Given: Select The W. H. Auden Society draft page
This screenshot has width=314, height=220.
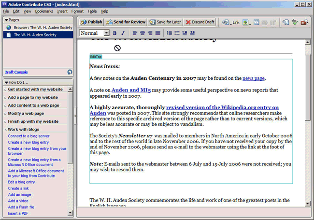Looking at the screenshot, I should (x=38, y=35).
